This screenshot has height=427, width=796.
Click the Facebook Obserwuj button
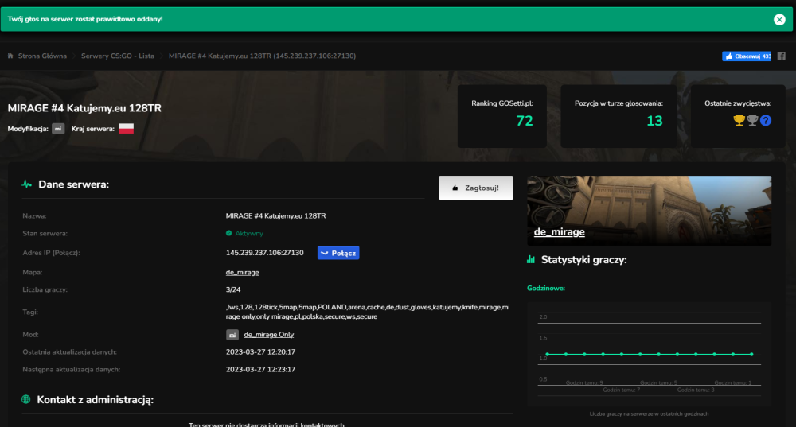point(747,56)
